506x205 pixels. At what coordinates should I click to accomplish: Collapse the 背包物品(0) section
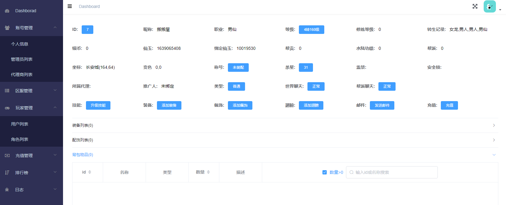tap(285, 155)
